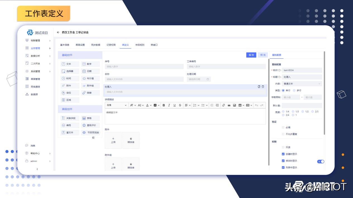Open the 段落 paragraph style dropdown
Screen dimensions: 353x198
[116, 105]
